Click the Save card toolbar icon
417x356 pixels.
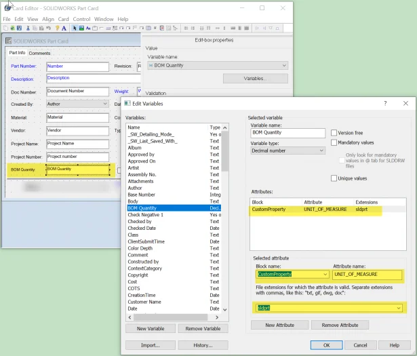click(18, 28)
